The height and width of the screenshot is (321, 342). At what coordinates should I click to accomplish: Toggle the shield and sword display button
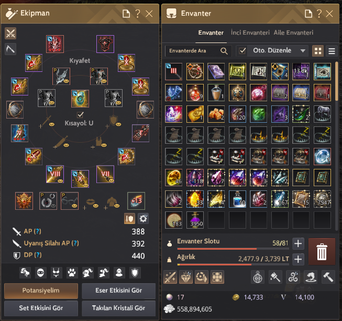click(x=129, y=219)
